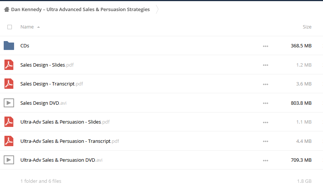Click PDF icon for Ultra-Adv Slides
This screenshot has width=323, height=195.
9,122
